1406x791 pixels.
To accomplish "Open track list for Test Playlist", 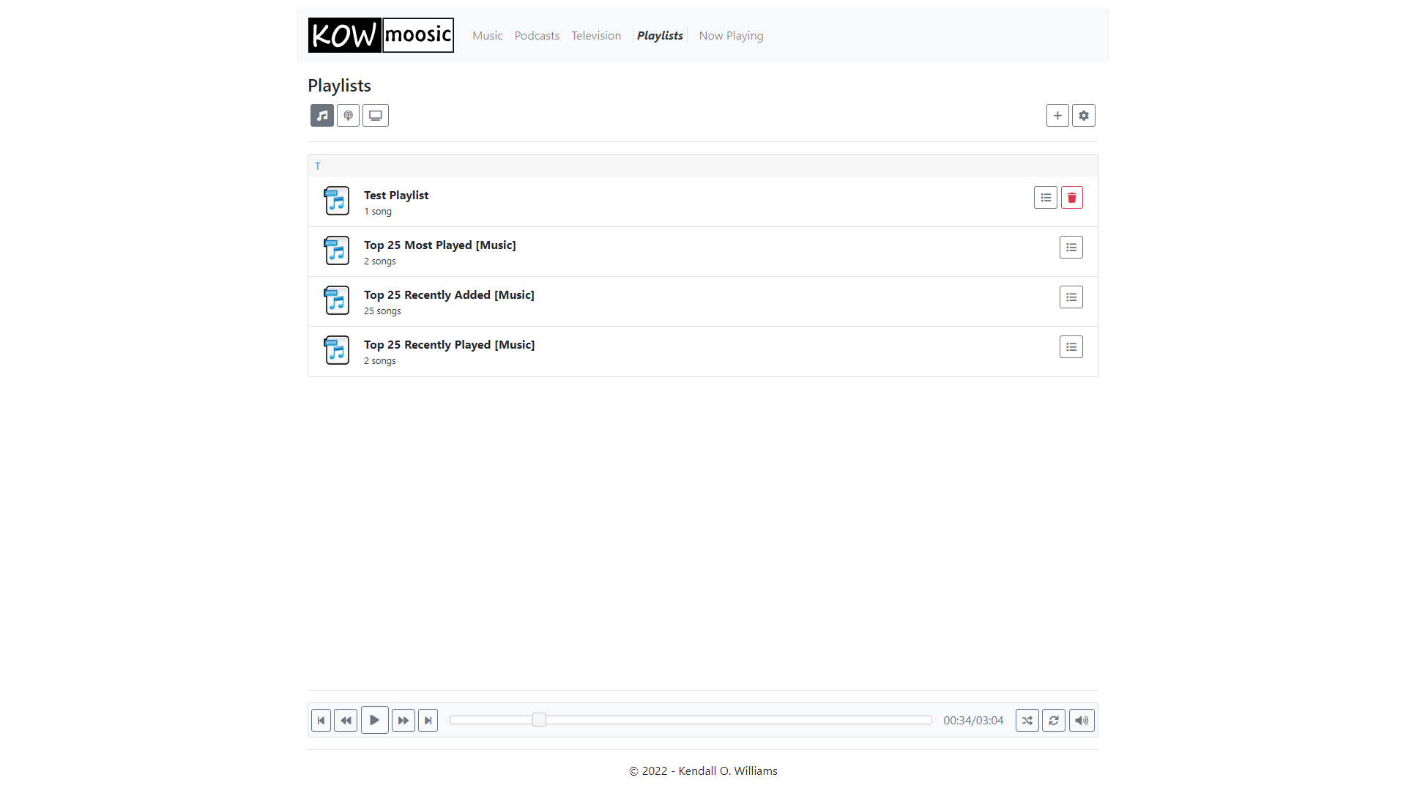I will tap(1046, 198).
